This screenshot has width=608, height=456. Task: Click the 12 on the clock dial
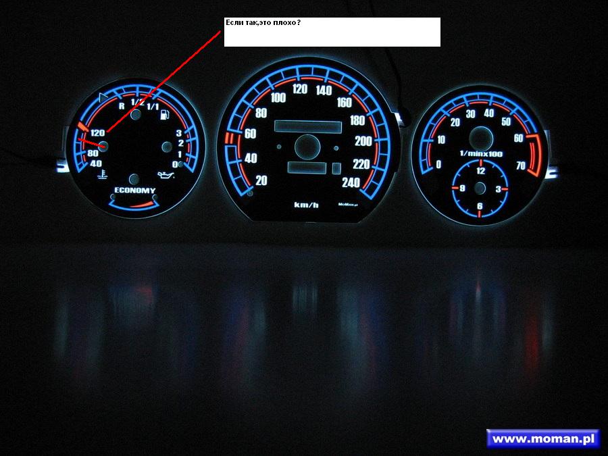tap(481, 171)
